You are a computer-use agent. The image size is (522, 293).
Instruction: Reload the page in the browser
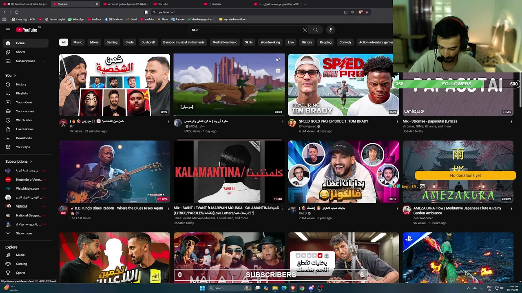(x=17, y=12)
